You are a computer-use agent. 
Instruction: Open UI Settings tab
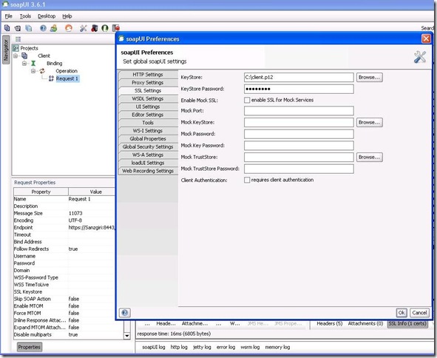(148, 107)
